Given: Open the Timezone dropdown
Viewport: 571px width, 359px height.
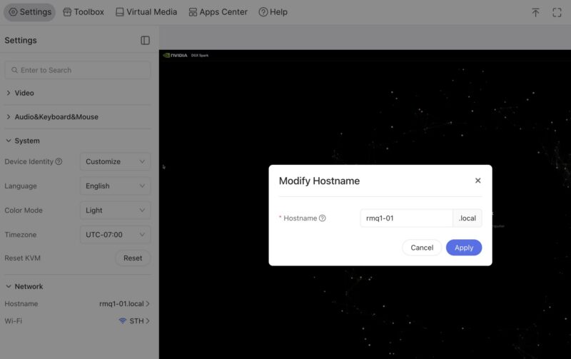Looking at the screenshot, I should [x=115, y=235].
